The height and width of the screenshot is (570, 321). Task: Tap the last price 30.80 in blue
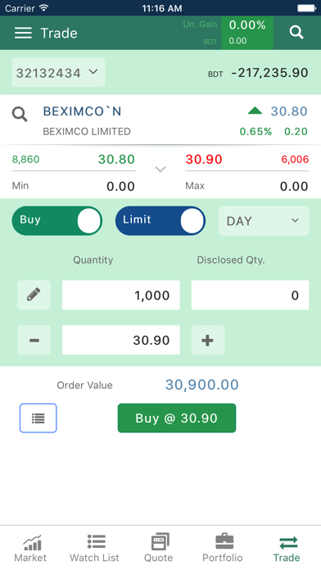(289, 111)
